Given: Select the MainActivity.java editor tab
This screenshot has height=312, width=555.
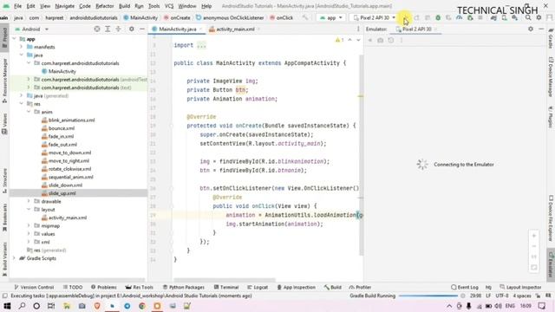Looking at the screenshot, I should click(177, 29).
